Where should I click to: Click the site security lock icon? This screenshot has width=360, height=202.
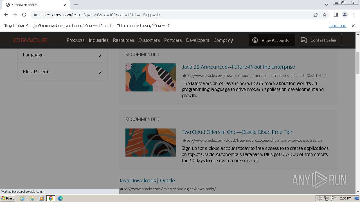pyautogui.click(x=35, y=15)
